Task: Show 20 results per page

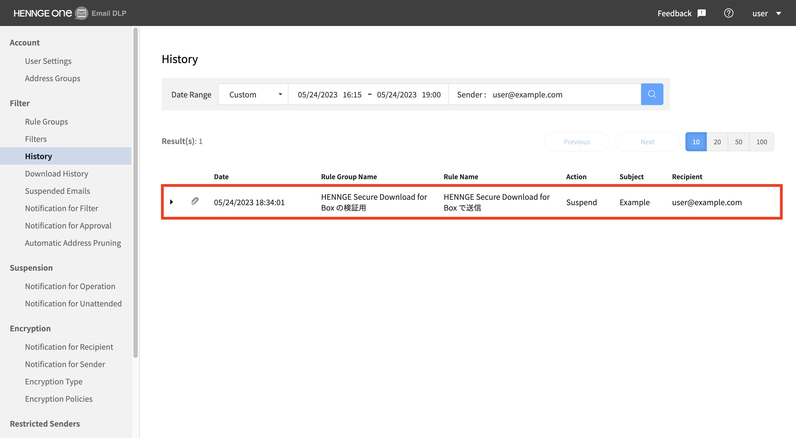Action: pos(717,142)
